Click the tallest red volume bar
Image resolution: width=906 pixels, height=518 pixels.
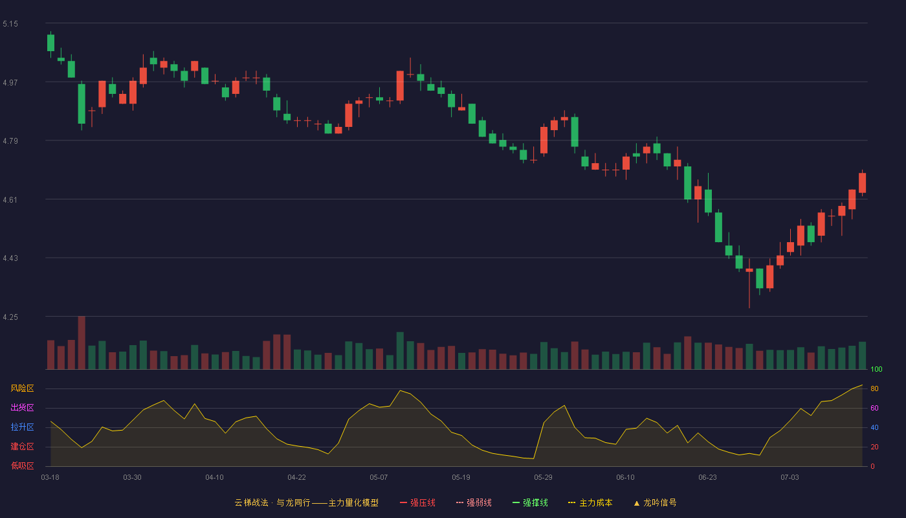click(82, 343)
